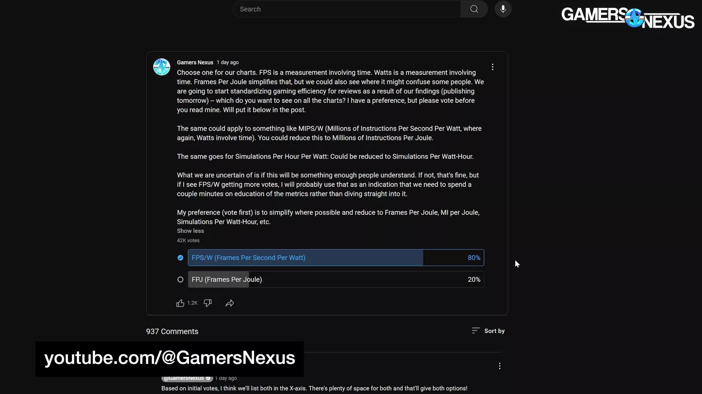Share the post using arrow icon
702x394 pixels.
tap(229, 303)
